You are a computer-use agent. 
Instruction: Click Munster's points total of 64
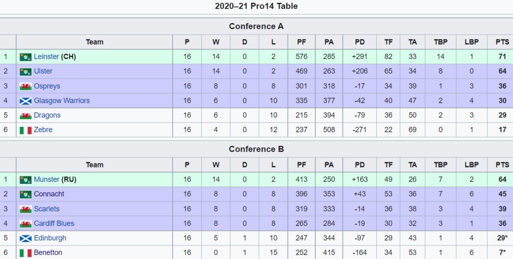click(502, 179)
